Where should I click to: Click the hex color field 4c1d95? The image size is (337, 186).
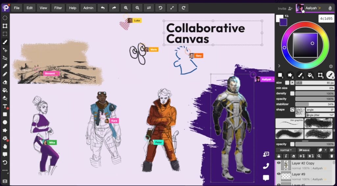pyautogui.click(x=326, y=19)
